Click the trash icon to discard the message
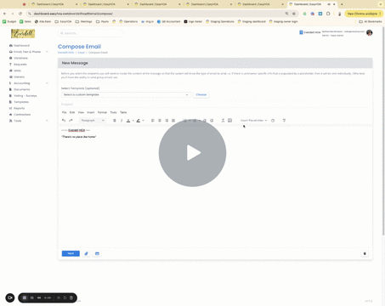This screenshot has width=385, height=306. [x=365, y=253]
